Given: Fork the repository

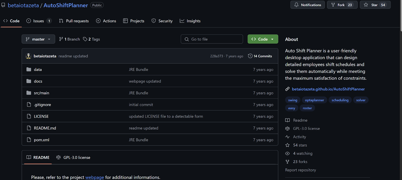Looking at the screenshot, I should [342, 5].
